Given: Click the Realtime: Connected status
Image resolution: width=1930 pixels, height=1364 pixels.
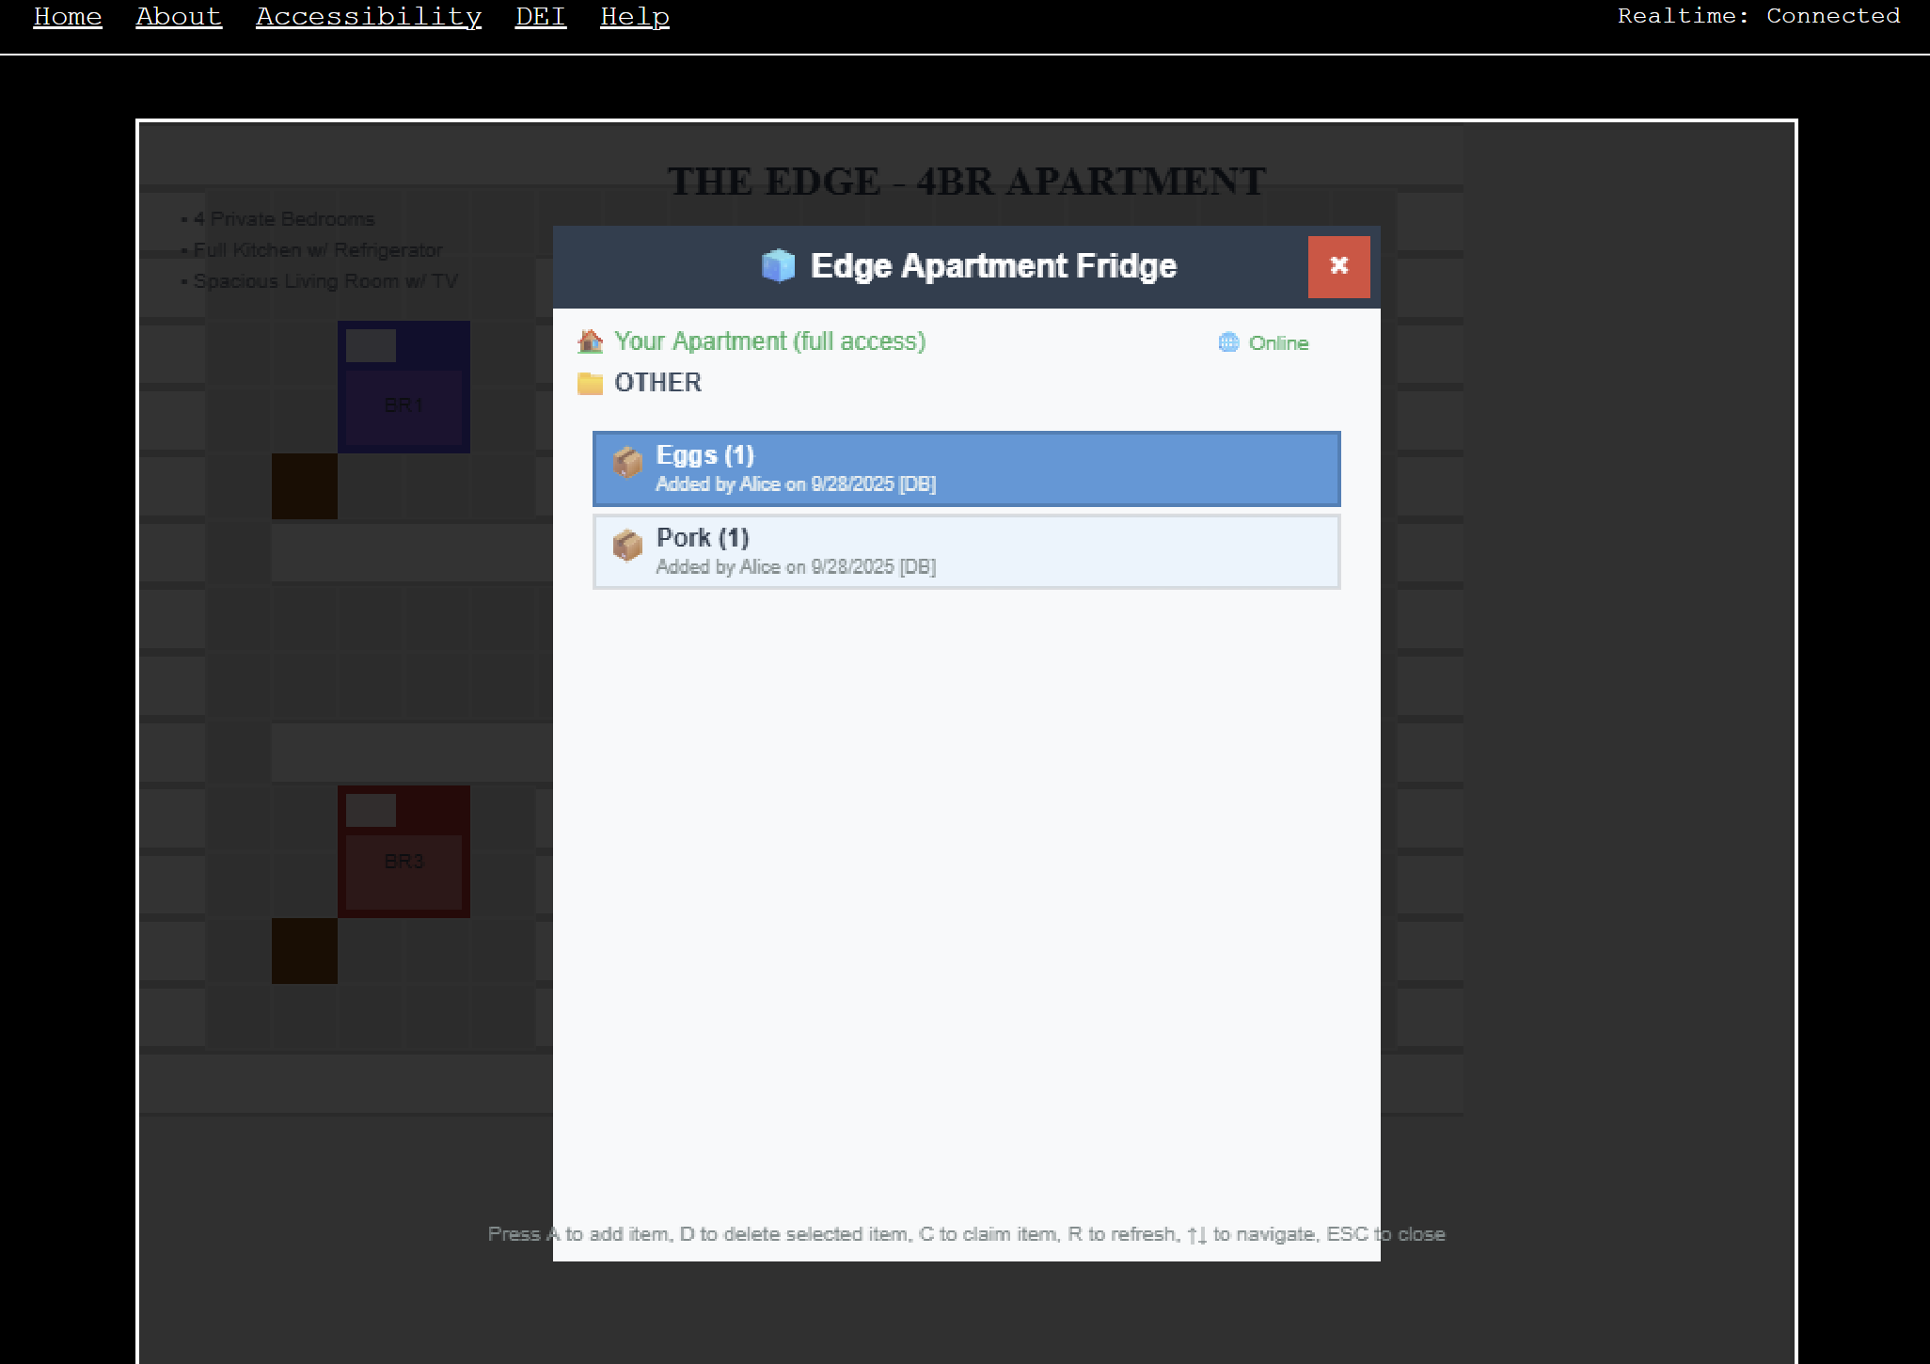Looking at the screenshot, I should click(1758, 16).
